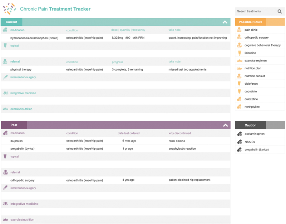Click the pain clinic referral icon
This screenshot has height=224, width=286.
[x=240, y=30]
